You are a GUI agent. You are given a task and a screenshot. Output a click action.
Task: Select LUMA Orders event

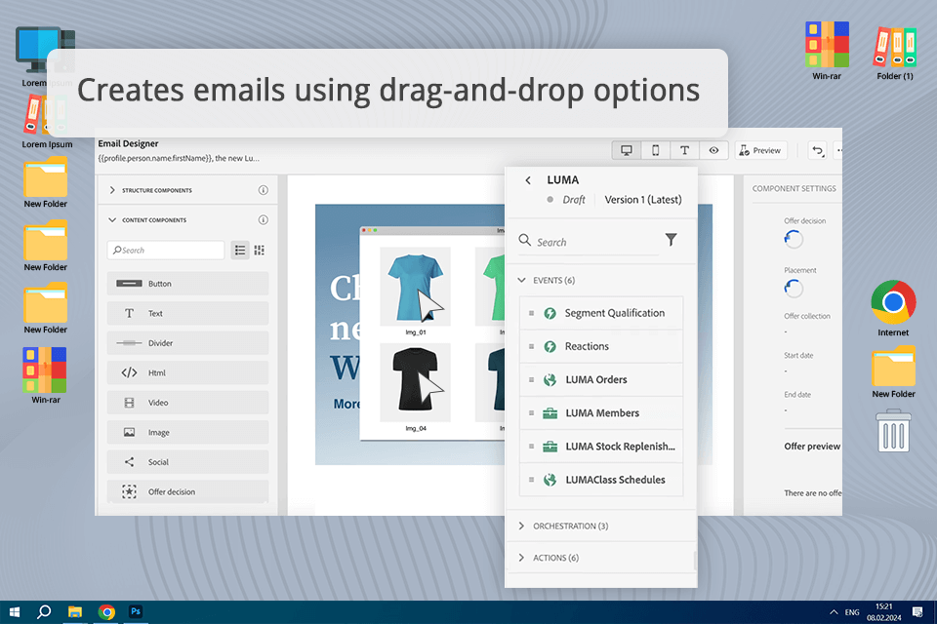click(601, 380)
